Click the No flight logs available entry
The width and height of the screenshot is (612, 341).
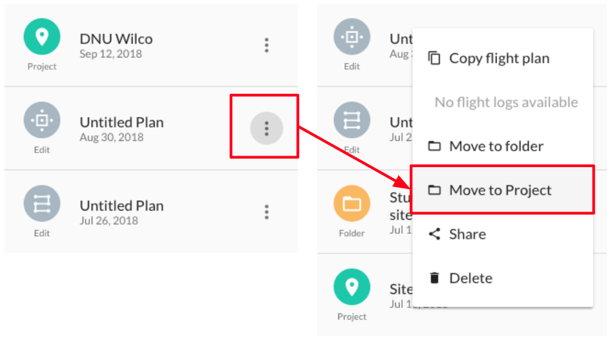coord(506,102)
